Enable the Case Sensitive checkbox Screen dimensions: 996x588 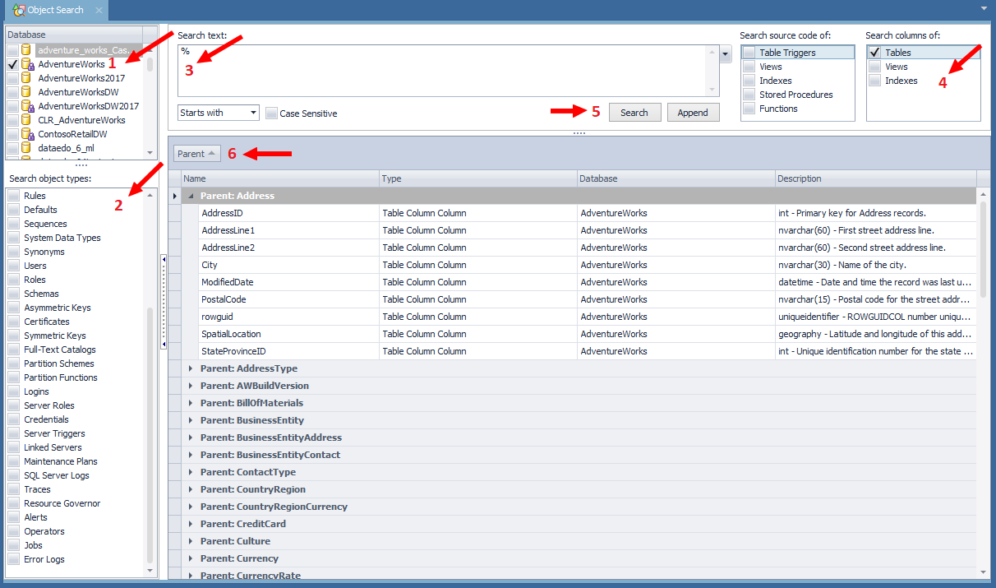(271, 113)
